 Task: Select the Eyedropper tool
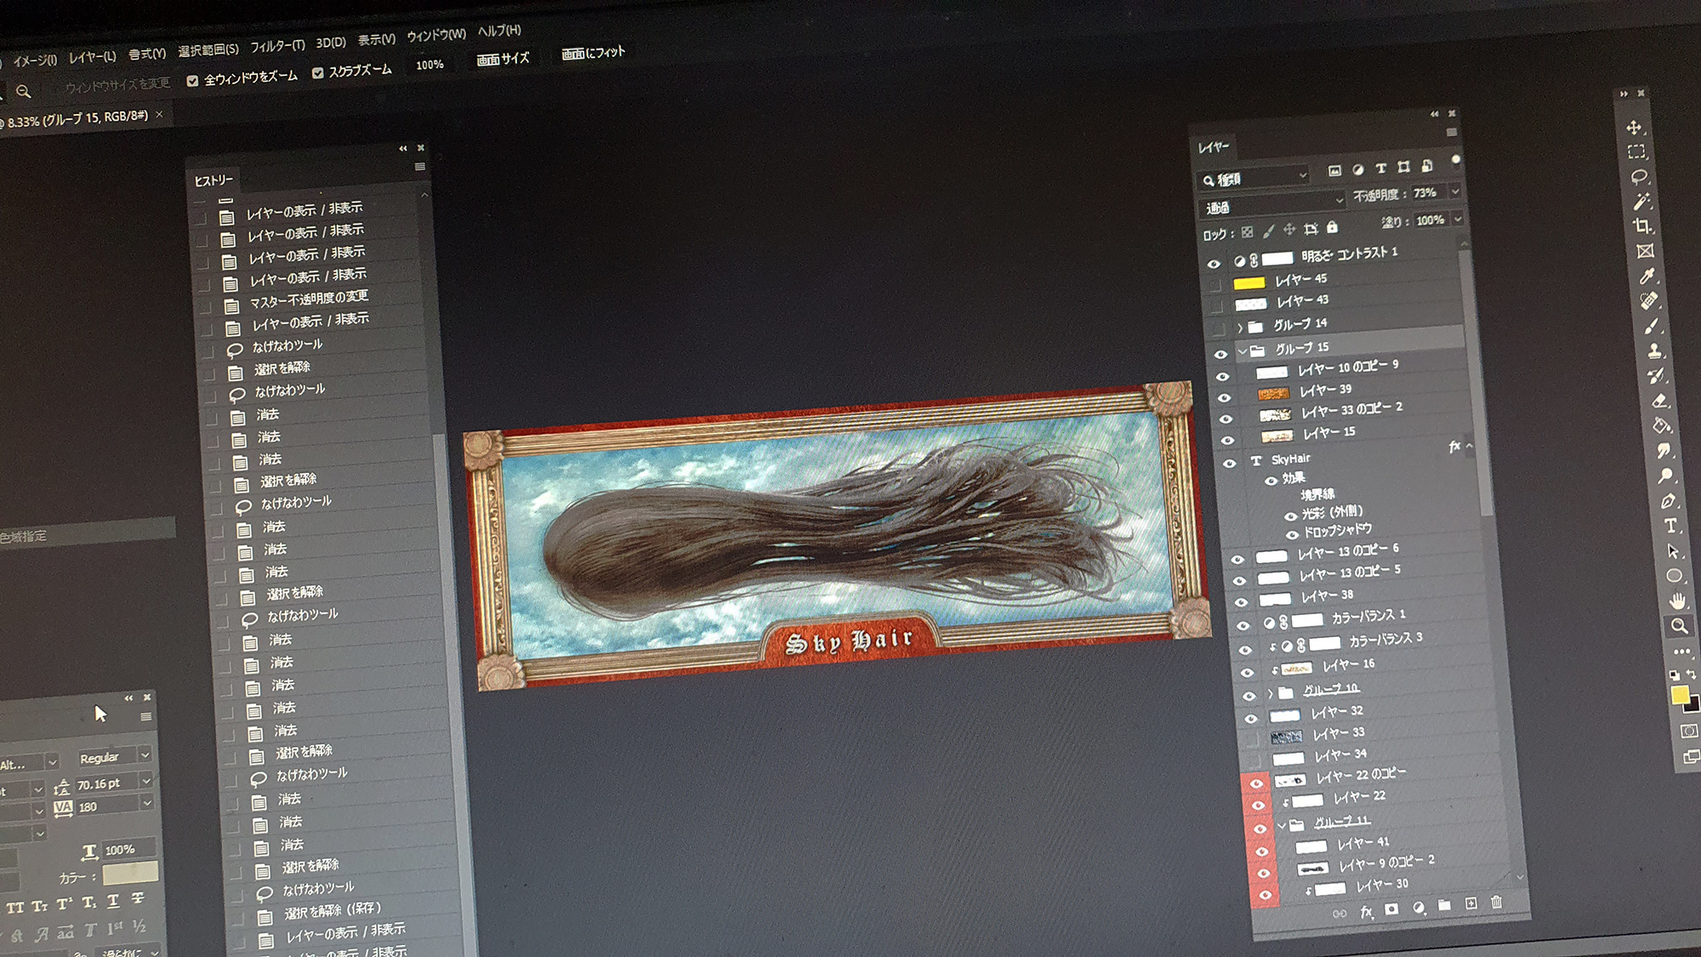(1647, 276)
